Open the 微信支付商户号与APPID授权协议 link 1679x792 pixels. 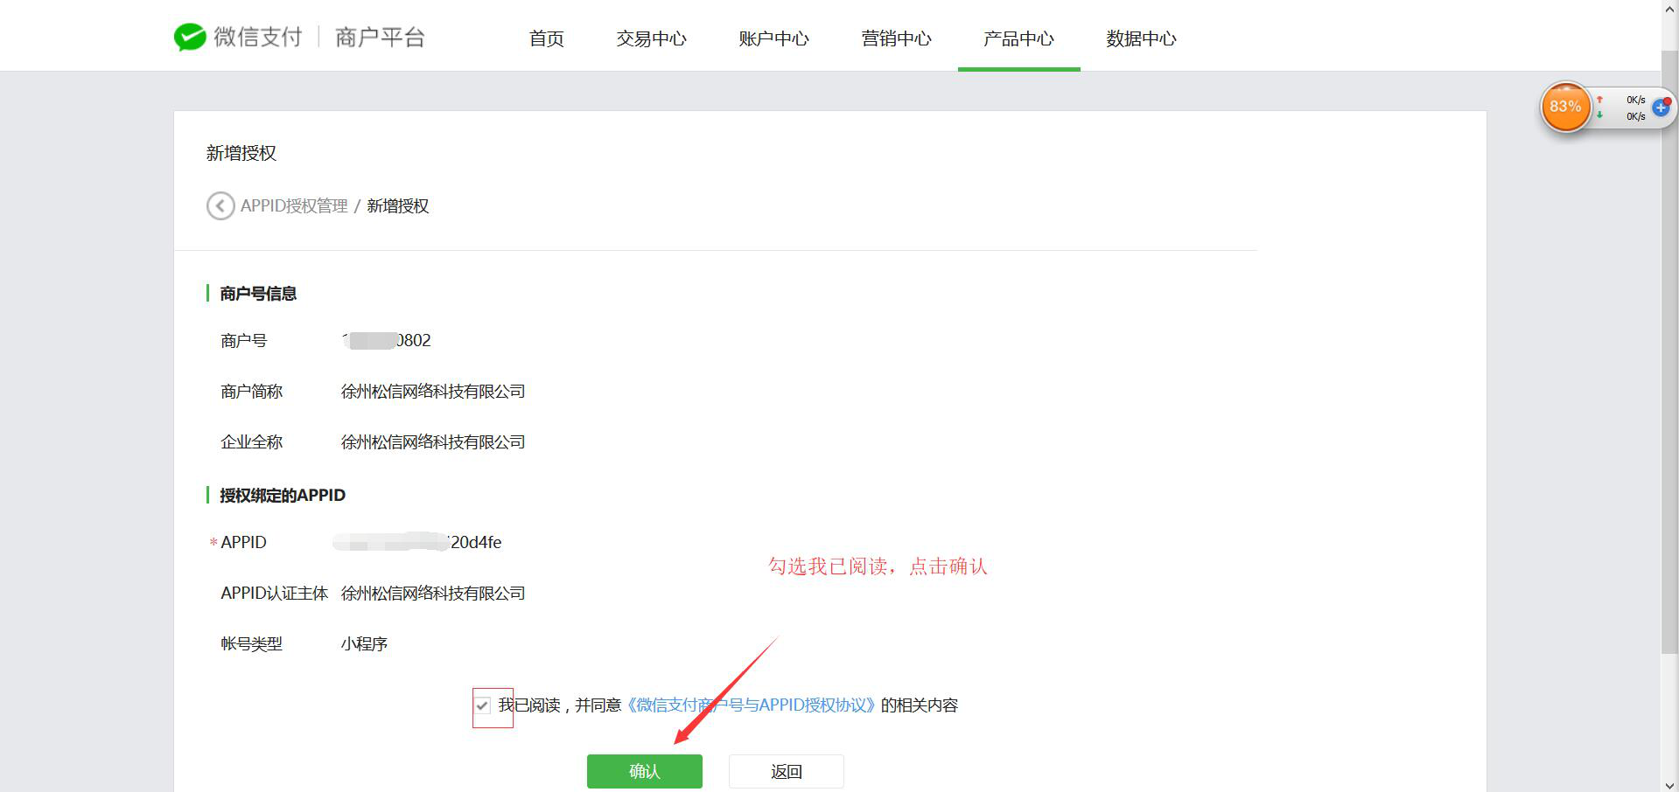(752, 705)
